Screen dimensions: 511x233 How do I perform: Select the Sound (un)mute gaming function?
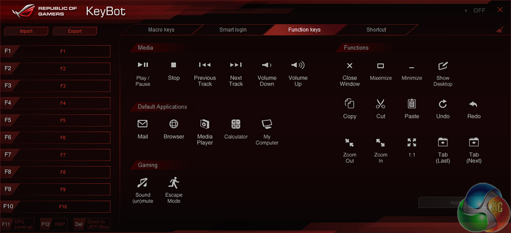coord(143,183)
